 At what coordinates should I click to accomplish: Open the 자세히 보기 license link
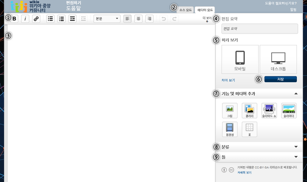(244, 172)
